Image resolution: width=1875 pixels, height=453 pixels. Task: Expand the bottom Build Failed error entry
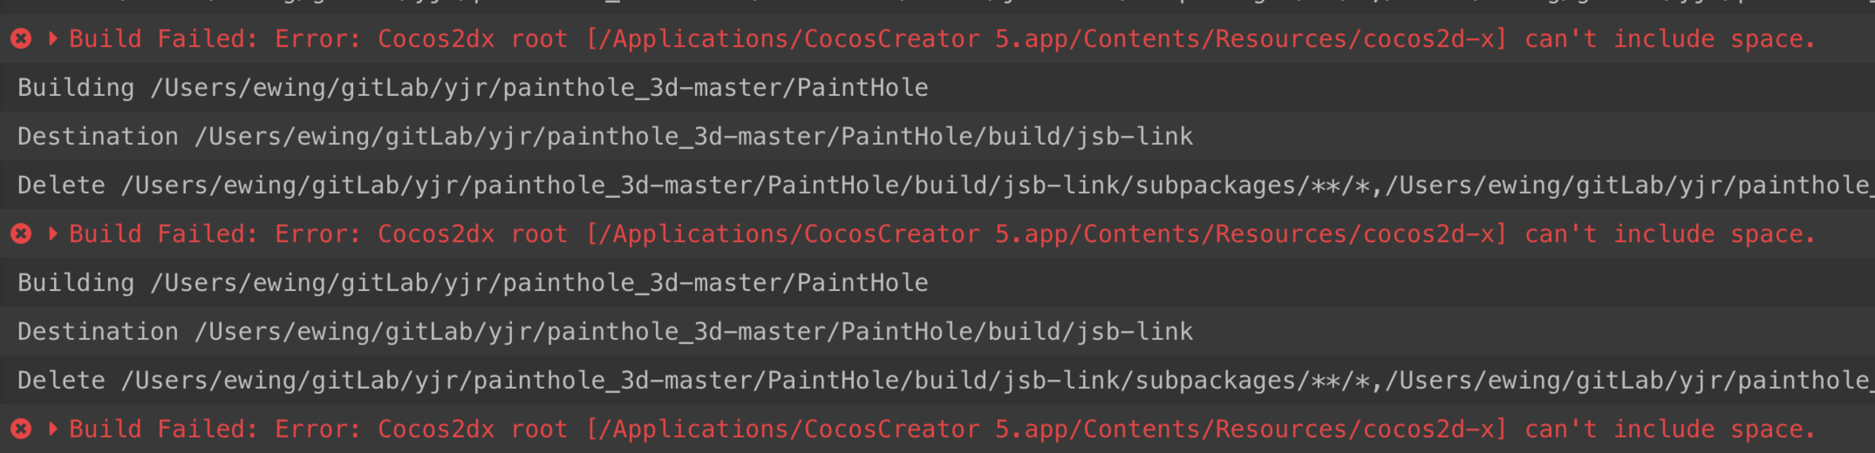(x=52, y=428)
